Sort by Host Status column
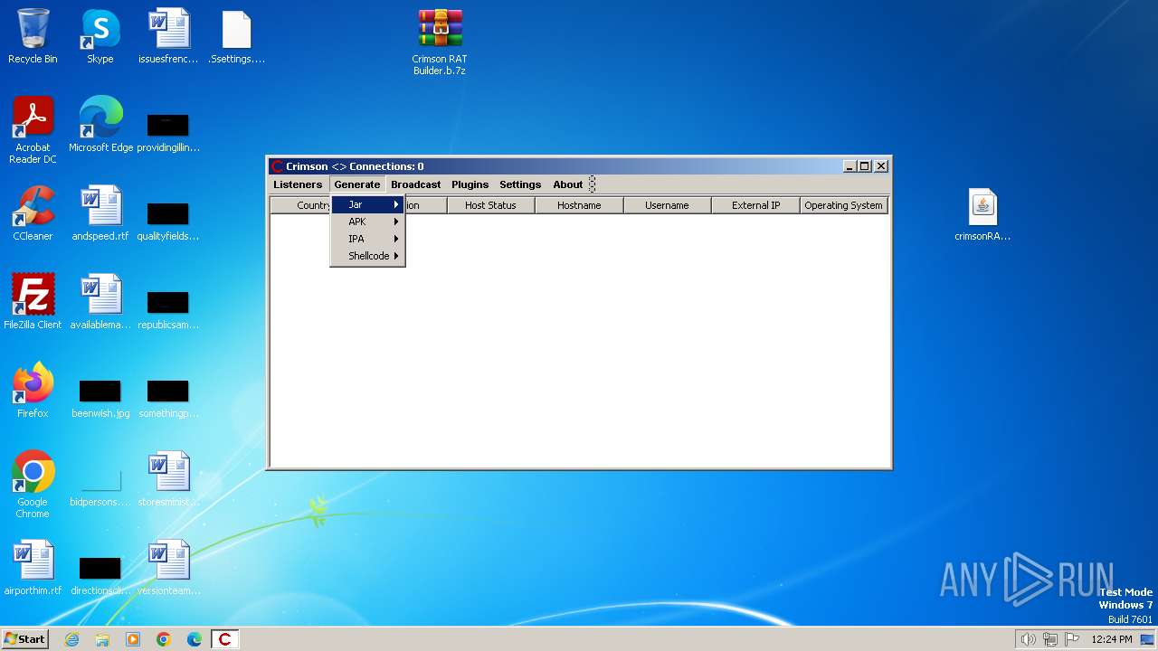Viewport: 1158px width, 651px height. (x=490, y=205)
